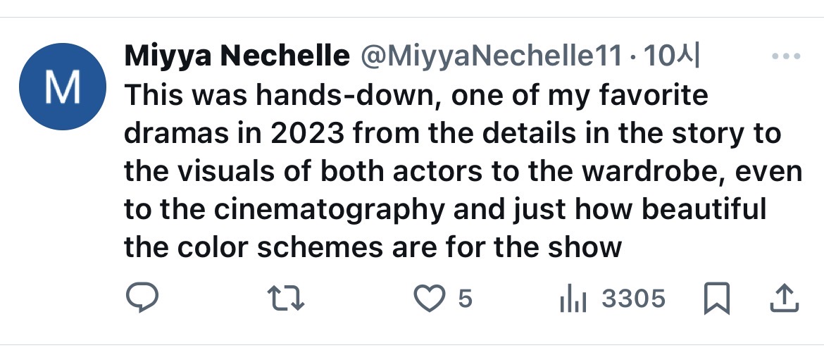The image size is (824, 355).
Task: Like the tweet with the heart icon
Action: 426,299
